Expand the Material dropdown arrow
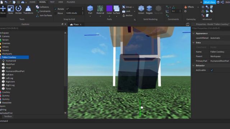 point(100,16)
